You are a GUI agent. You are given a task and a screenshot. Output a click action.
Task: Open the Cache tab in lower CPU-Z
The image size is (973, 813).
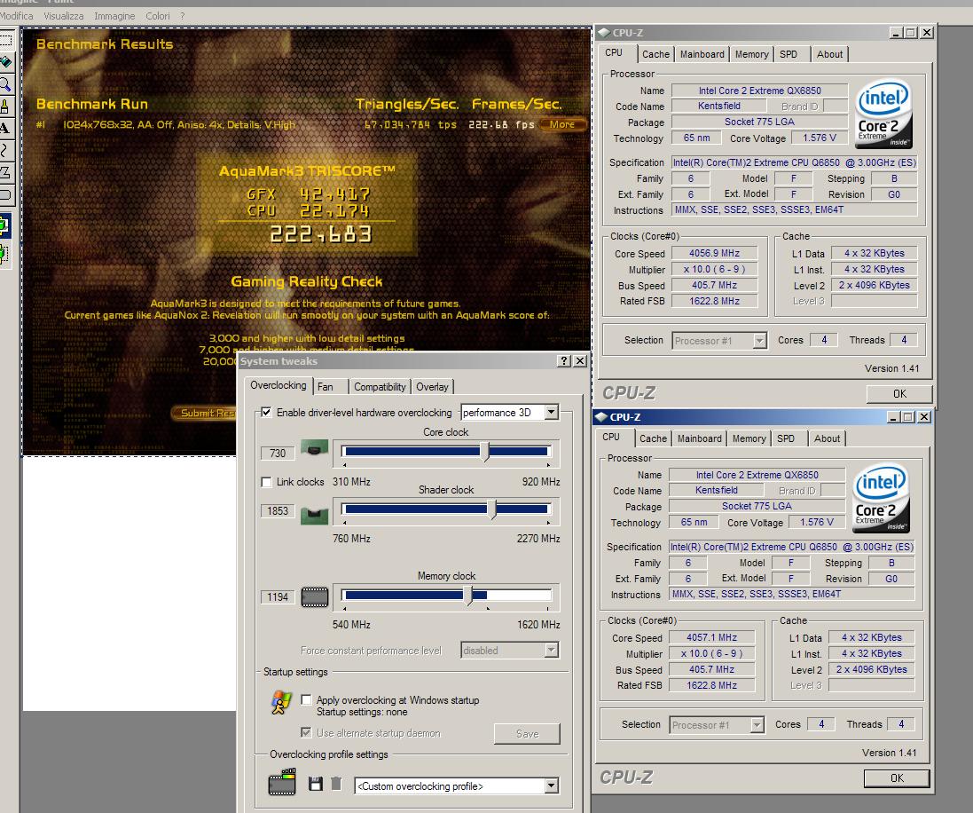[653, 438]
